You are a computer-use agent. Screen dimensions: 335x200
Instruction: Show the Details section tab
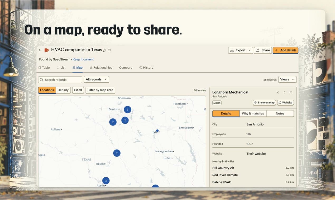(226, 113)
